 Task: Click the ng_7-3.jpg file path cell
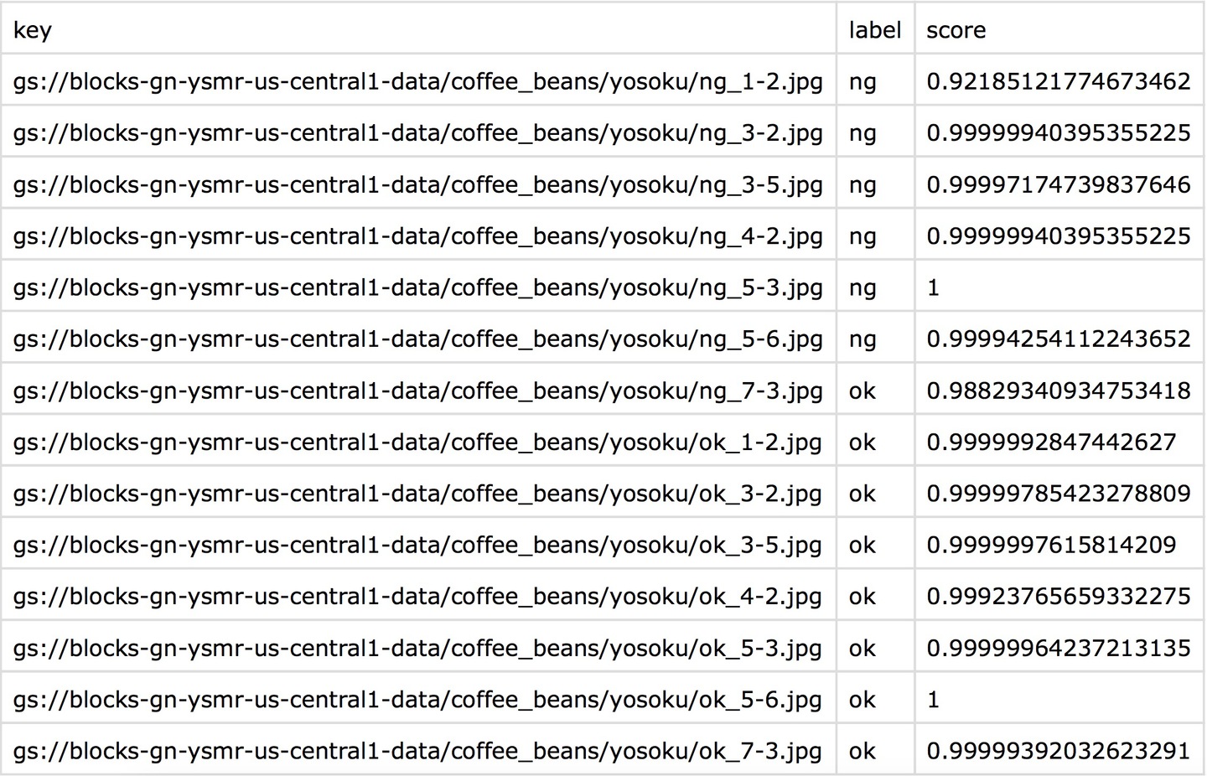tap(418, 391)
